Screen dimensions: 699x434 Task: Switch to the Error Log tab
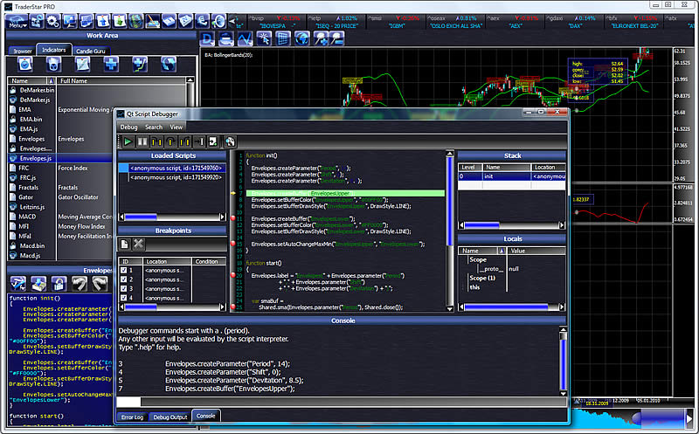click(x=133, y=417)
